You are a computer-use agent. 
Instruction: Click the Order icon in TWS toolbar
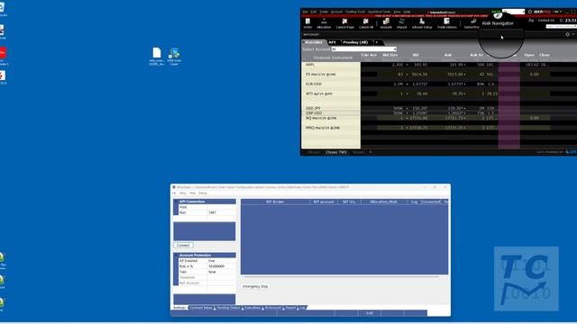tap(307, 24)
